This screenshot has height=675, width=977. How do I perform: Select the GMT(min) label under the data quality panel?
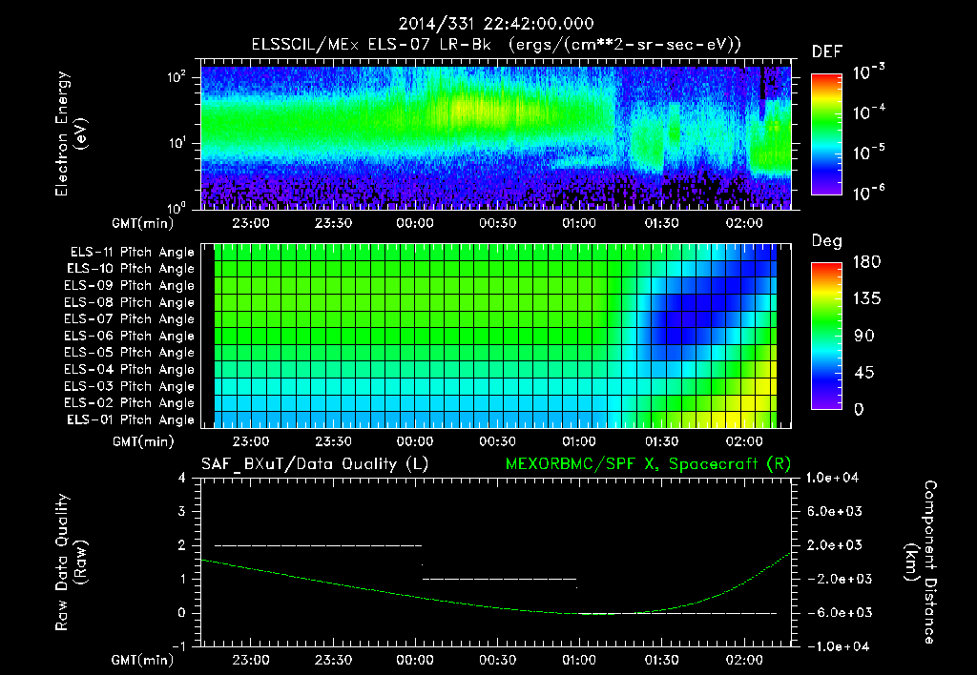pos(143,660)
